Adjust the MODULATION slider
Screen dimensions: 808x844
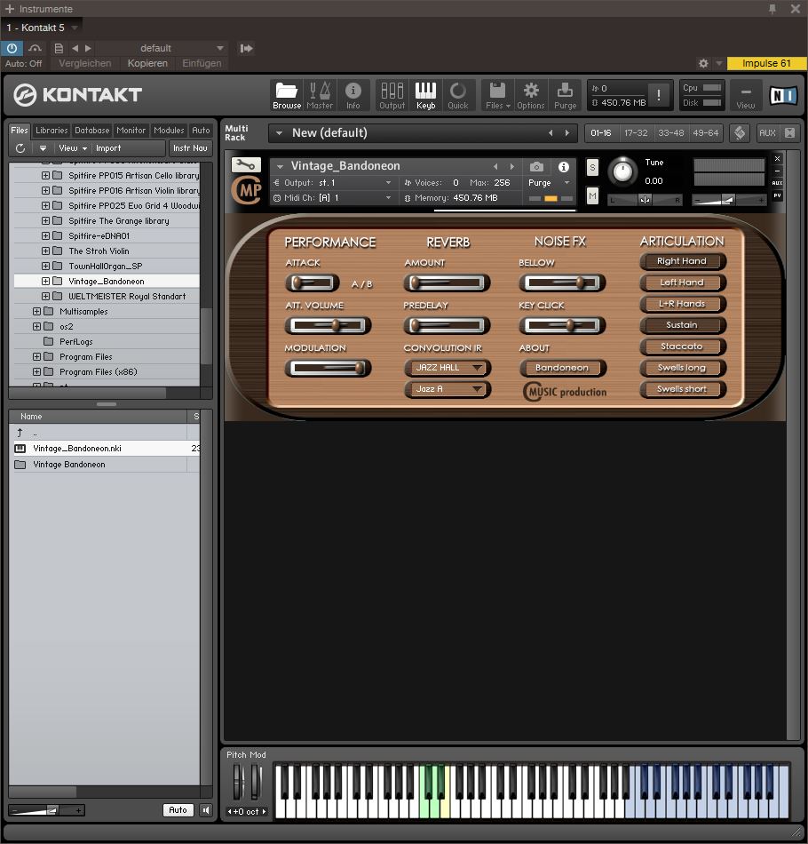329,368
